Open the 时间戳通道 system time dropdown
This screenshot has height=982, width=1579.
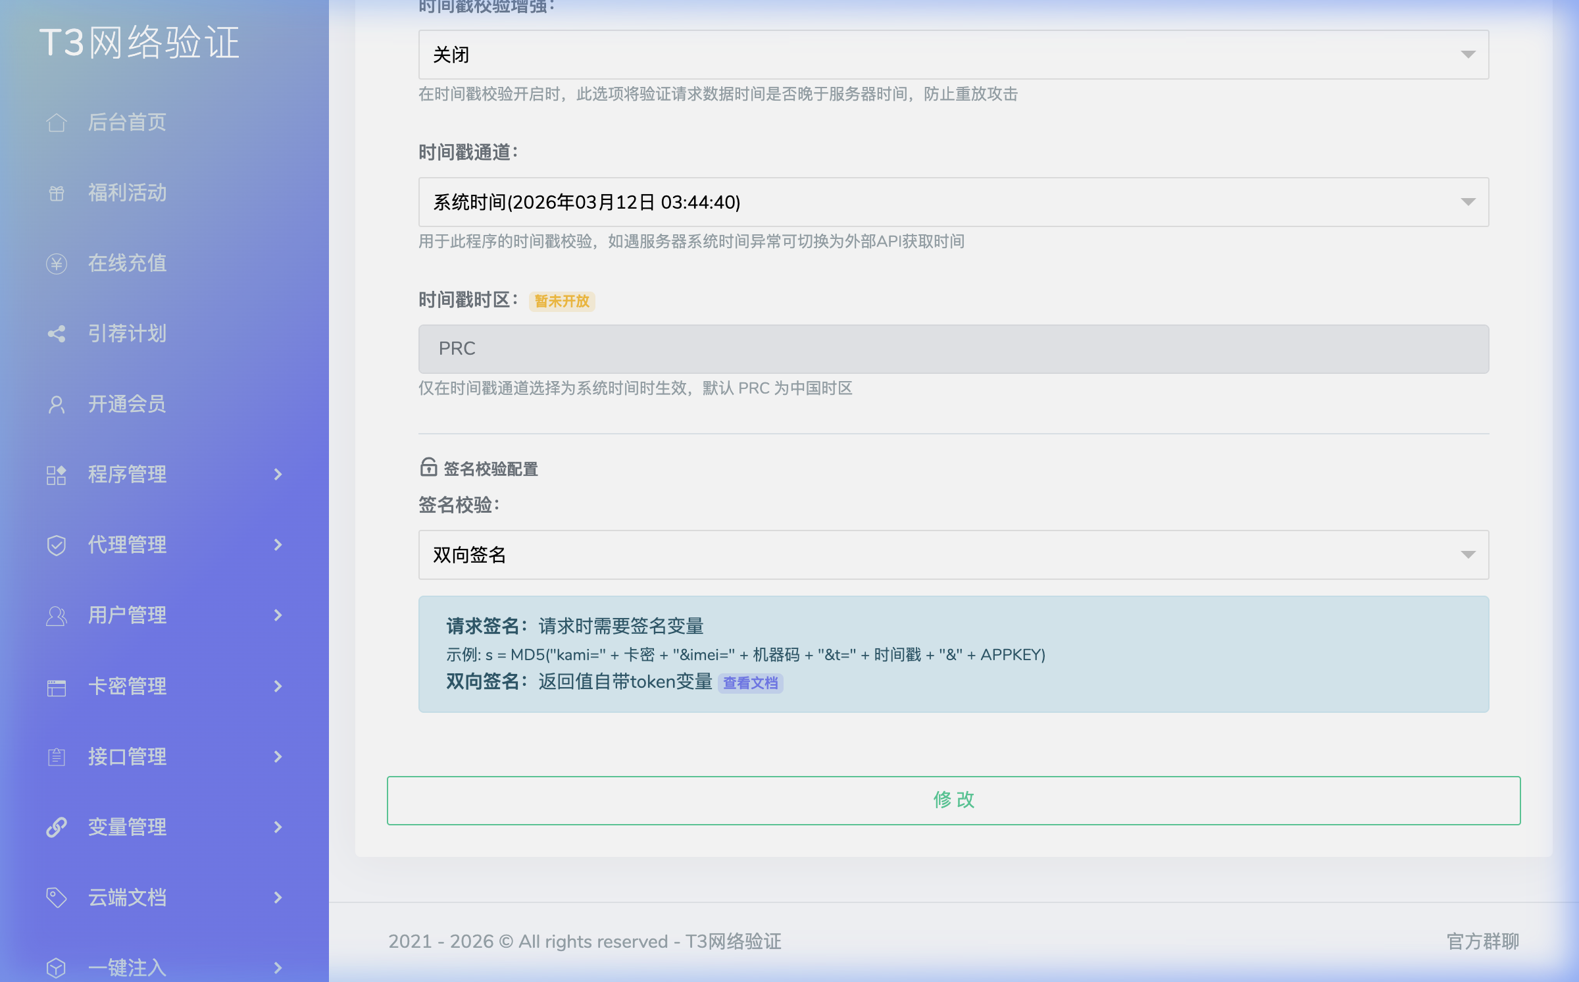click(953, 202)
